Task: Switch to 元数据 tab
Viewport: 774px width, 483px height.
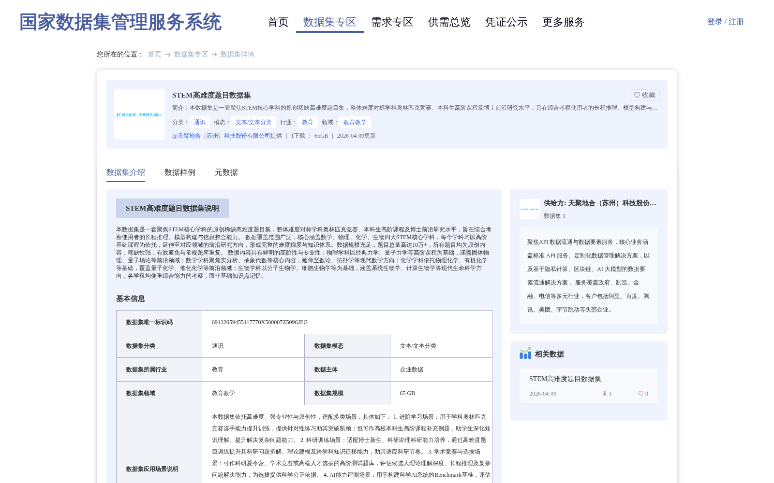Action: [x=226, y=172]
